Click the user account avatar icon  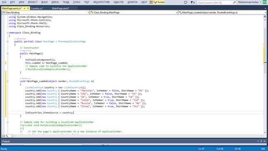tap(265, 2)
